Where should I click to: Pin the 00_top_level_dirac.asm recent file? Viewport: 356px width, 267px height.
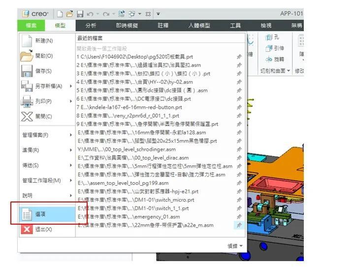(239, 158)
